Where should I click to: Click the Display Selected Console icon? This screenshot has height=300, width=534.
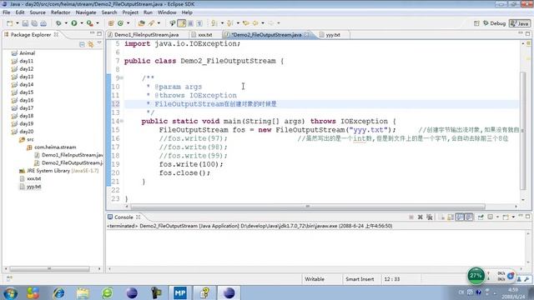(x=491, y=217)
